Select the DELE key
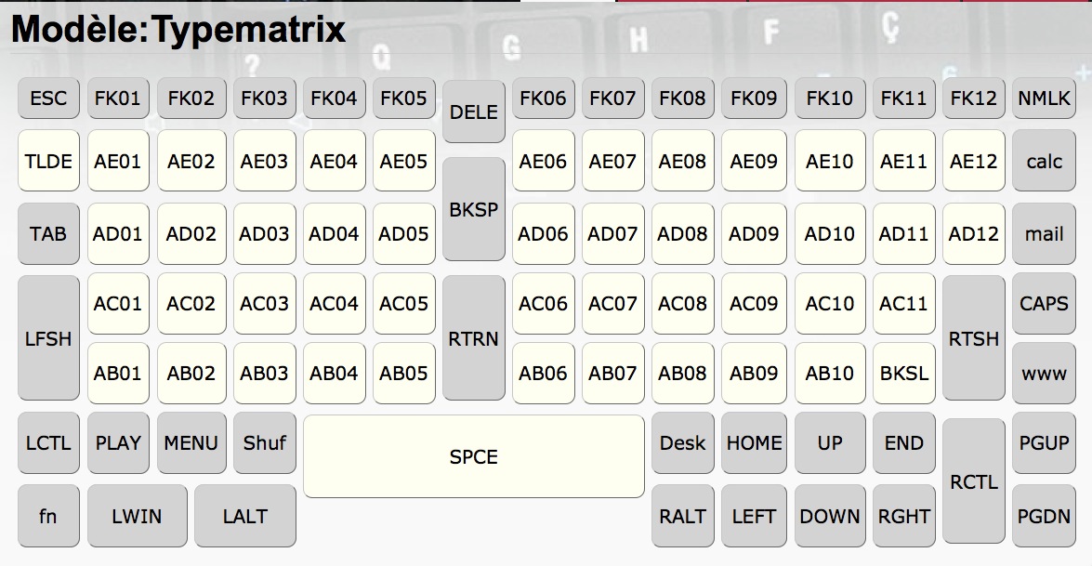Image resolution: width=1092 pixels, height=566 pixels. pos(474,112)
